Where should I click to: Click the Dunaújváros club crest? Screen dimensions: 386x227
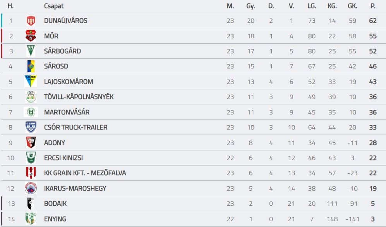pos(31,20)
